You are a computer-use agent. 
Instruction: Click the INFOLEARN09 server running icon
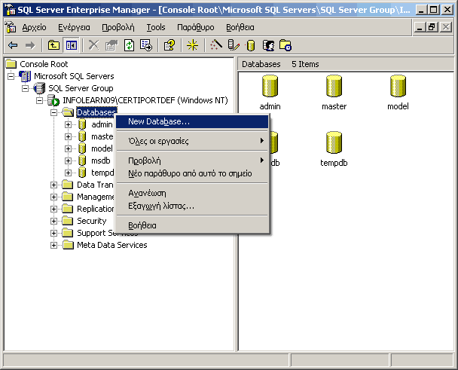(x=53, y=100)
